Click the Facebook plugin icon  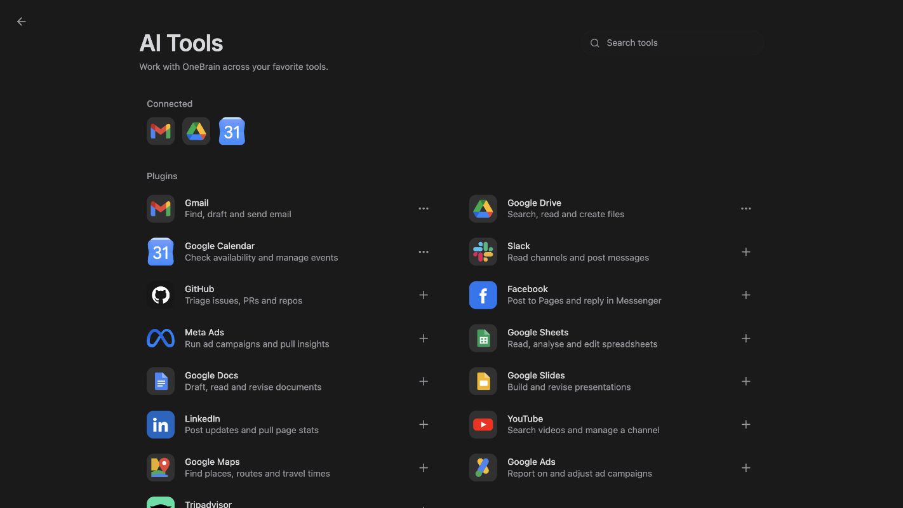coord(483,295)
